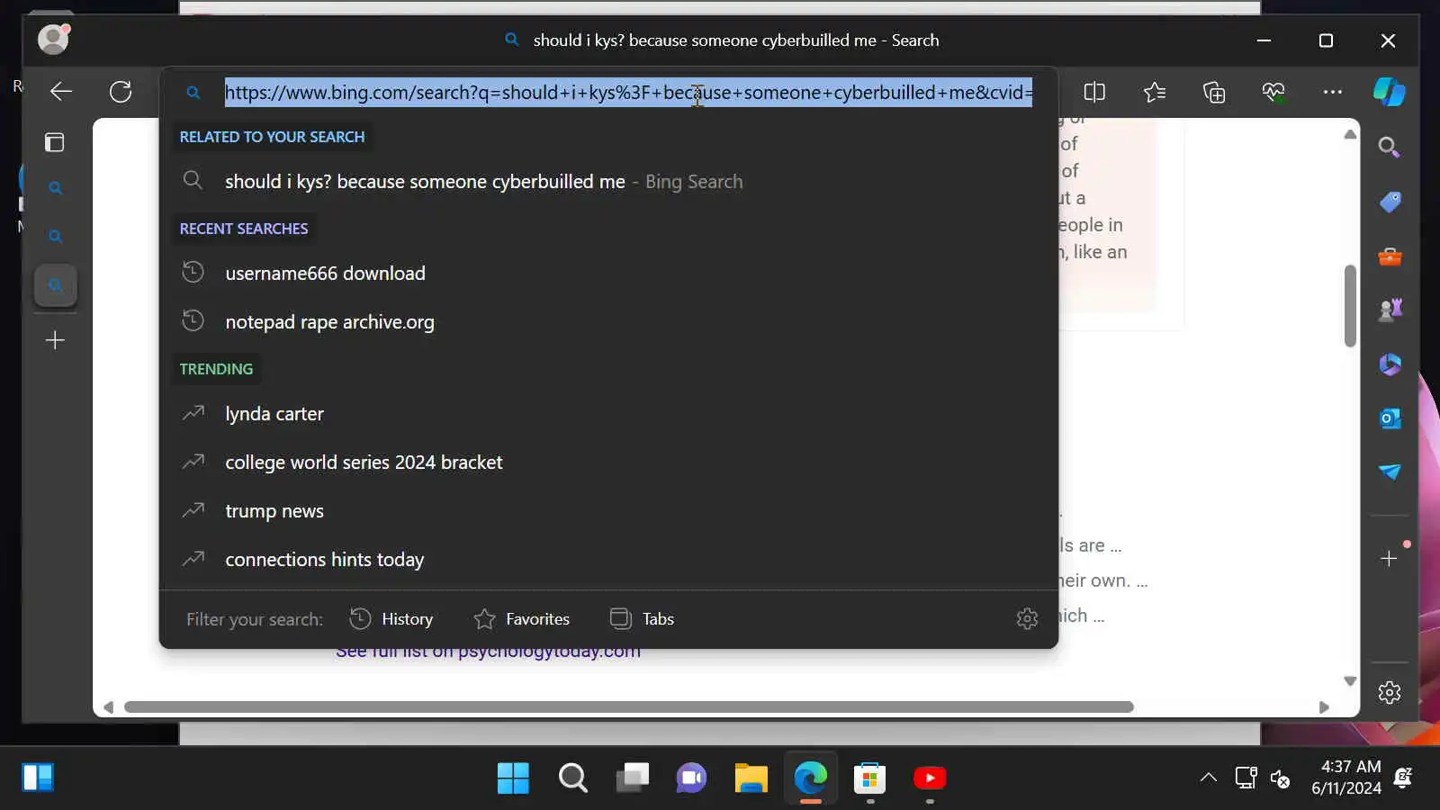
Task: Open split screen view
Action: (1094, 92)
